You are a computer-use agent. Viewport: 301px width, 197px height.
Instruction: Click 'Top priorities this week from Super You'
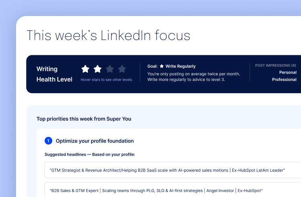tap(84, 119)
